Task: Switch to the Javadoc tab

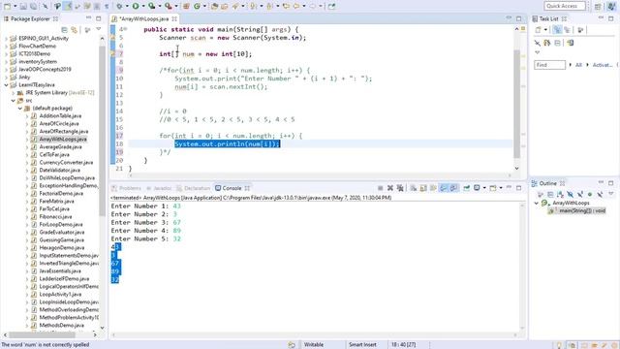Action: click(x=159, y=188)
